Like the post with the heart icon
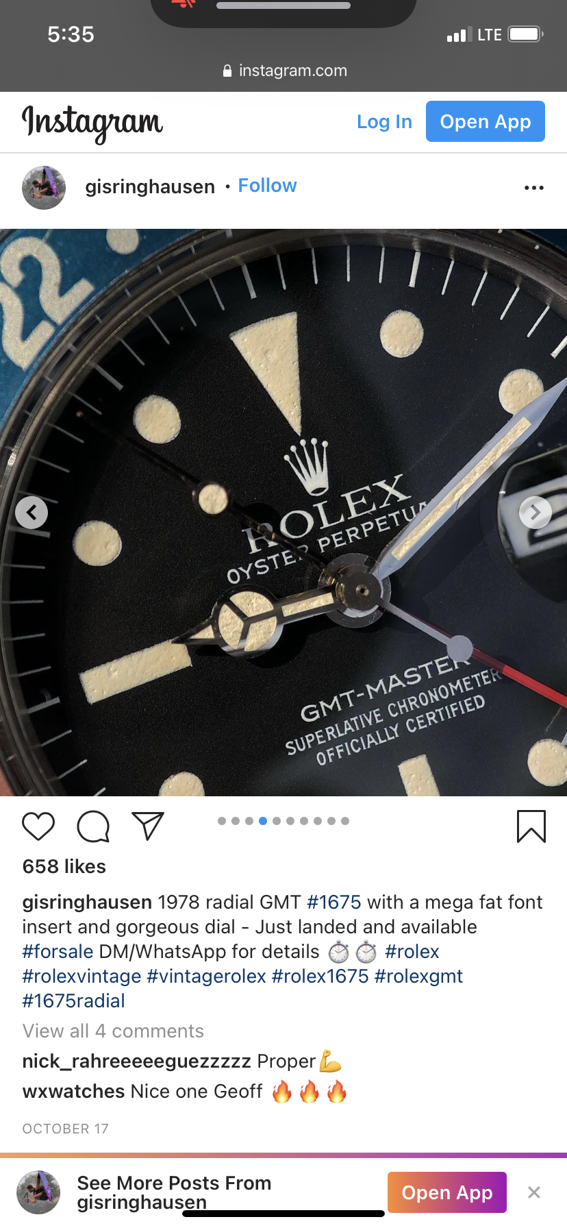Viewport: 567px width, 1228px height. (38, 826)
